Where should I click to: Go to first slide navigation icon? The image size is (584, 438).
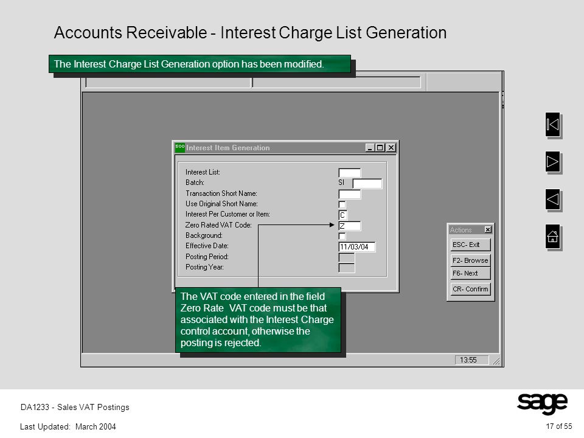[553, 124]
